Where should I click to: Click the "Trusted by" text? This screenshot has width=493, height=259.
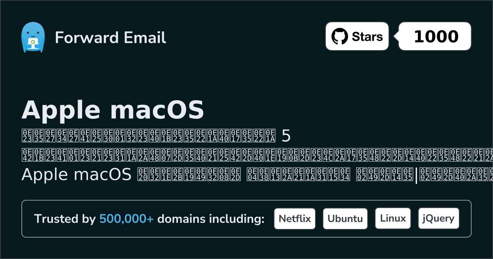[x=65, y=219]
